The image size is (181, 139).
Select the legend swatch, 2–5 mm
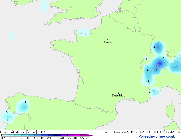coord(25,135)
